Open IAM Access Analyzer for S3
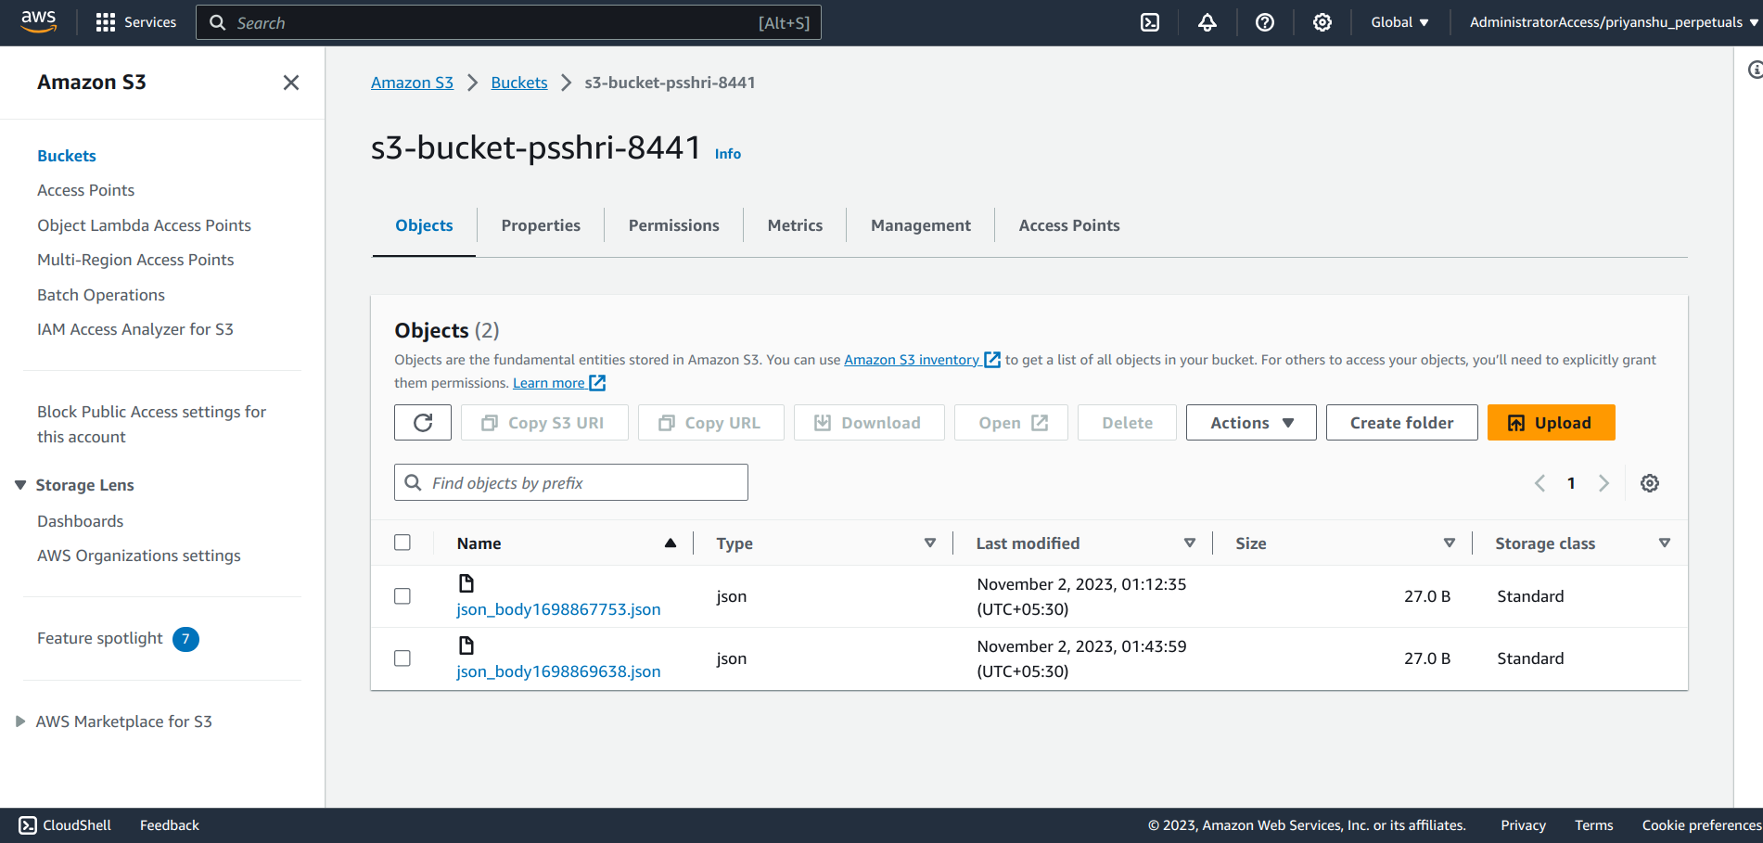The width and height of the screenshot is (1763, 843). point(135,329)
